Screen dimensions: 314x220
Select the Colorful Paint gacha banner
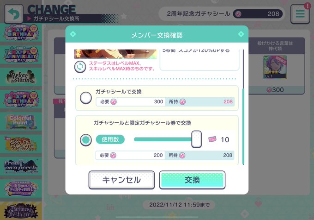[21, 122]
